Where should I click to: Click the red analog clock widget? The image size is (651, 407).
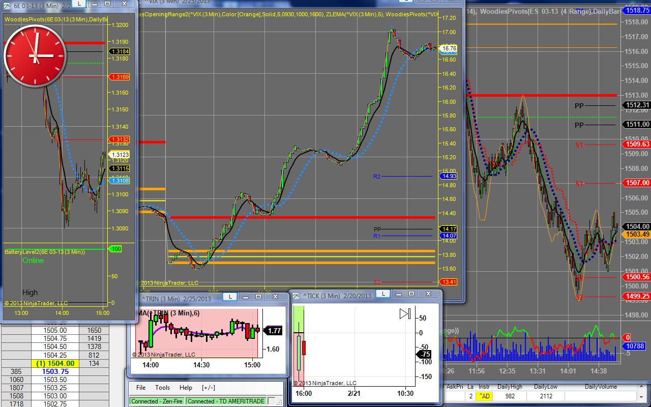(x=35, y=55)
